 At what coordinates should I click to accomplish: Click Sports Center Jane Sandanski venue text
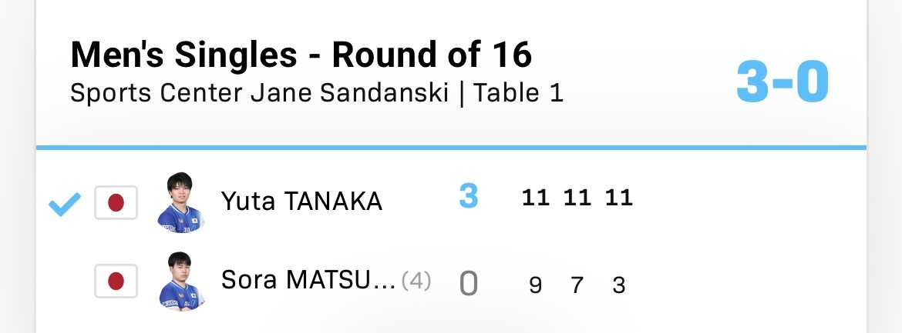[260, 94]
